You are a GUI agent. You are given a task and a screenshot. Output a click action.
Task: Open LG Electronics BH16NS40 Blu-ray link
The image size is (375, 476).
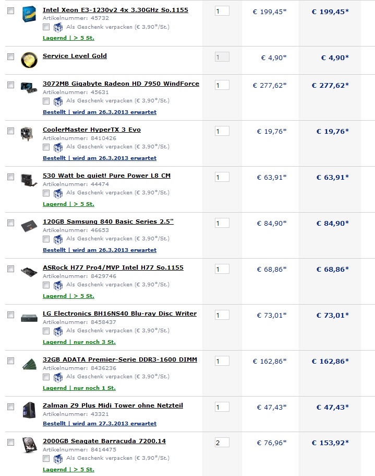coord(119,314)
